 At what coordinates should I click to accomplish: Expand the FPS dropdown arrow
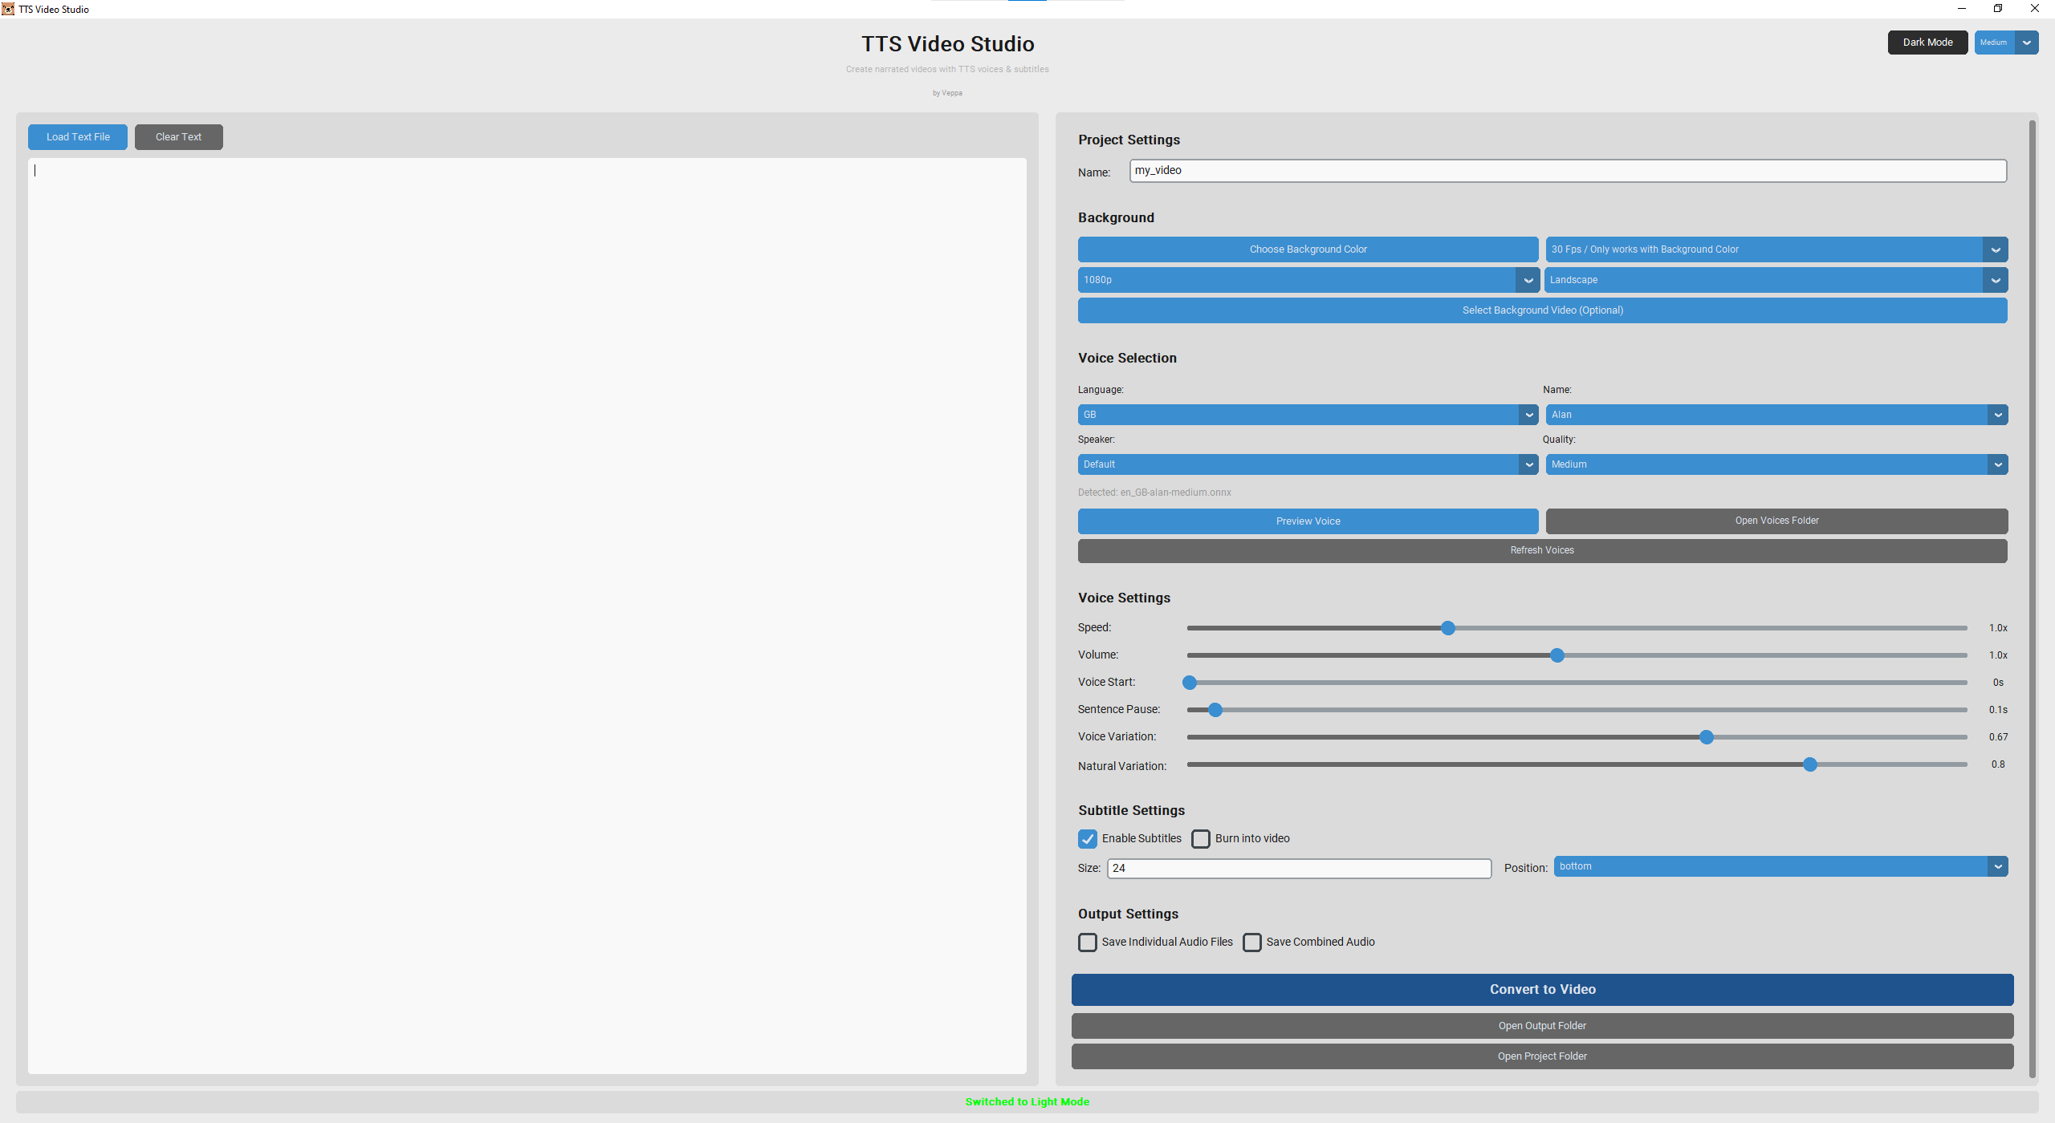(1995, 249)
